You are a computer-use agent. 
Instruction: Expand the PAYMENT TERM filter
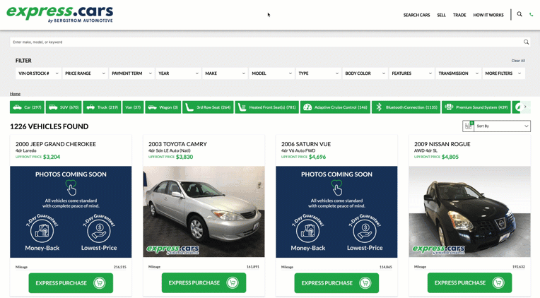pyautogui.click(x=131, y=73)
